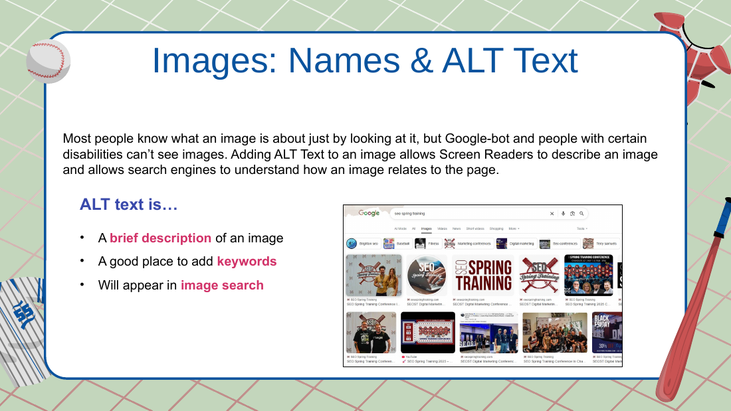
Task: Open the 'SEO SPRING TRAINING' text logo result
Action: [x=483, y=275]
